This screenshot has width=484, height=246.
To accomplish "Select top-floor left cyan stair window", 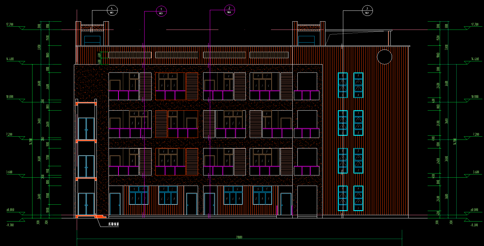I will tap(343, 85).
